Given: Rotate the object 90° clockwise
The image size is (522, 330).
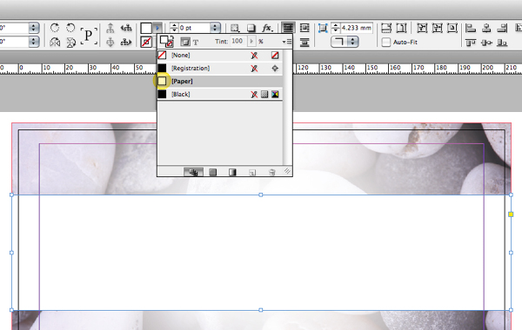Looking at the screenshot, I should [55, 28].
